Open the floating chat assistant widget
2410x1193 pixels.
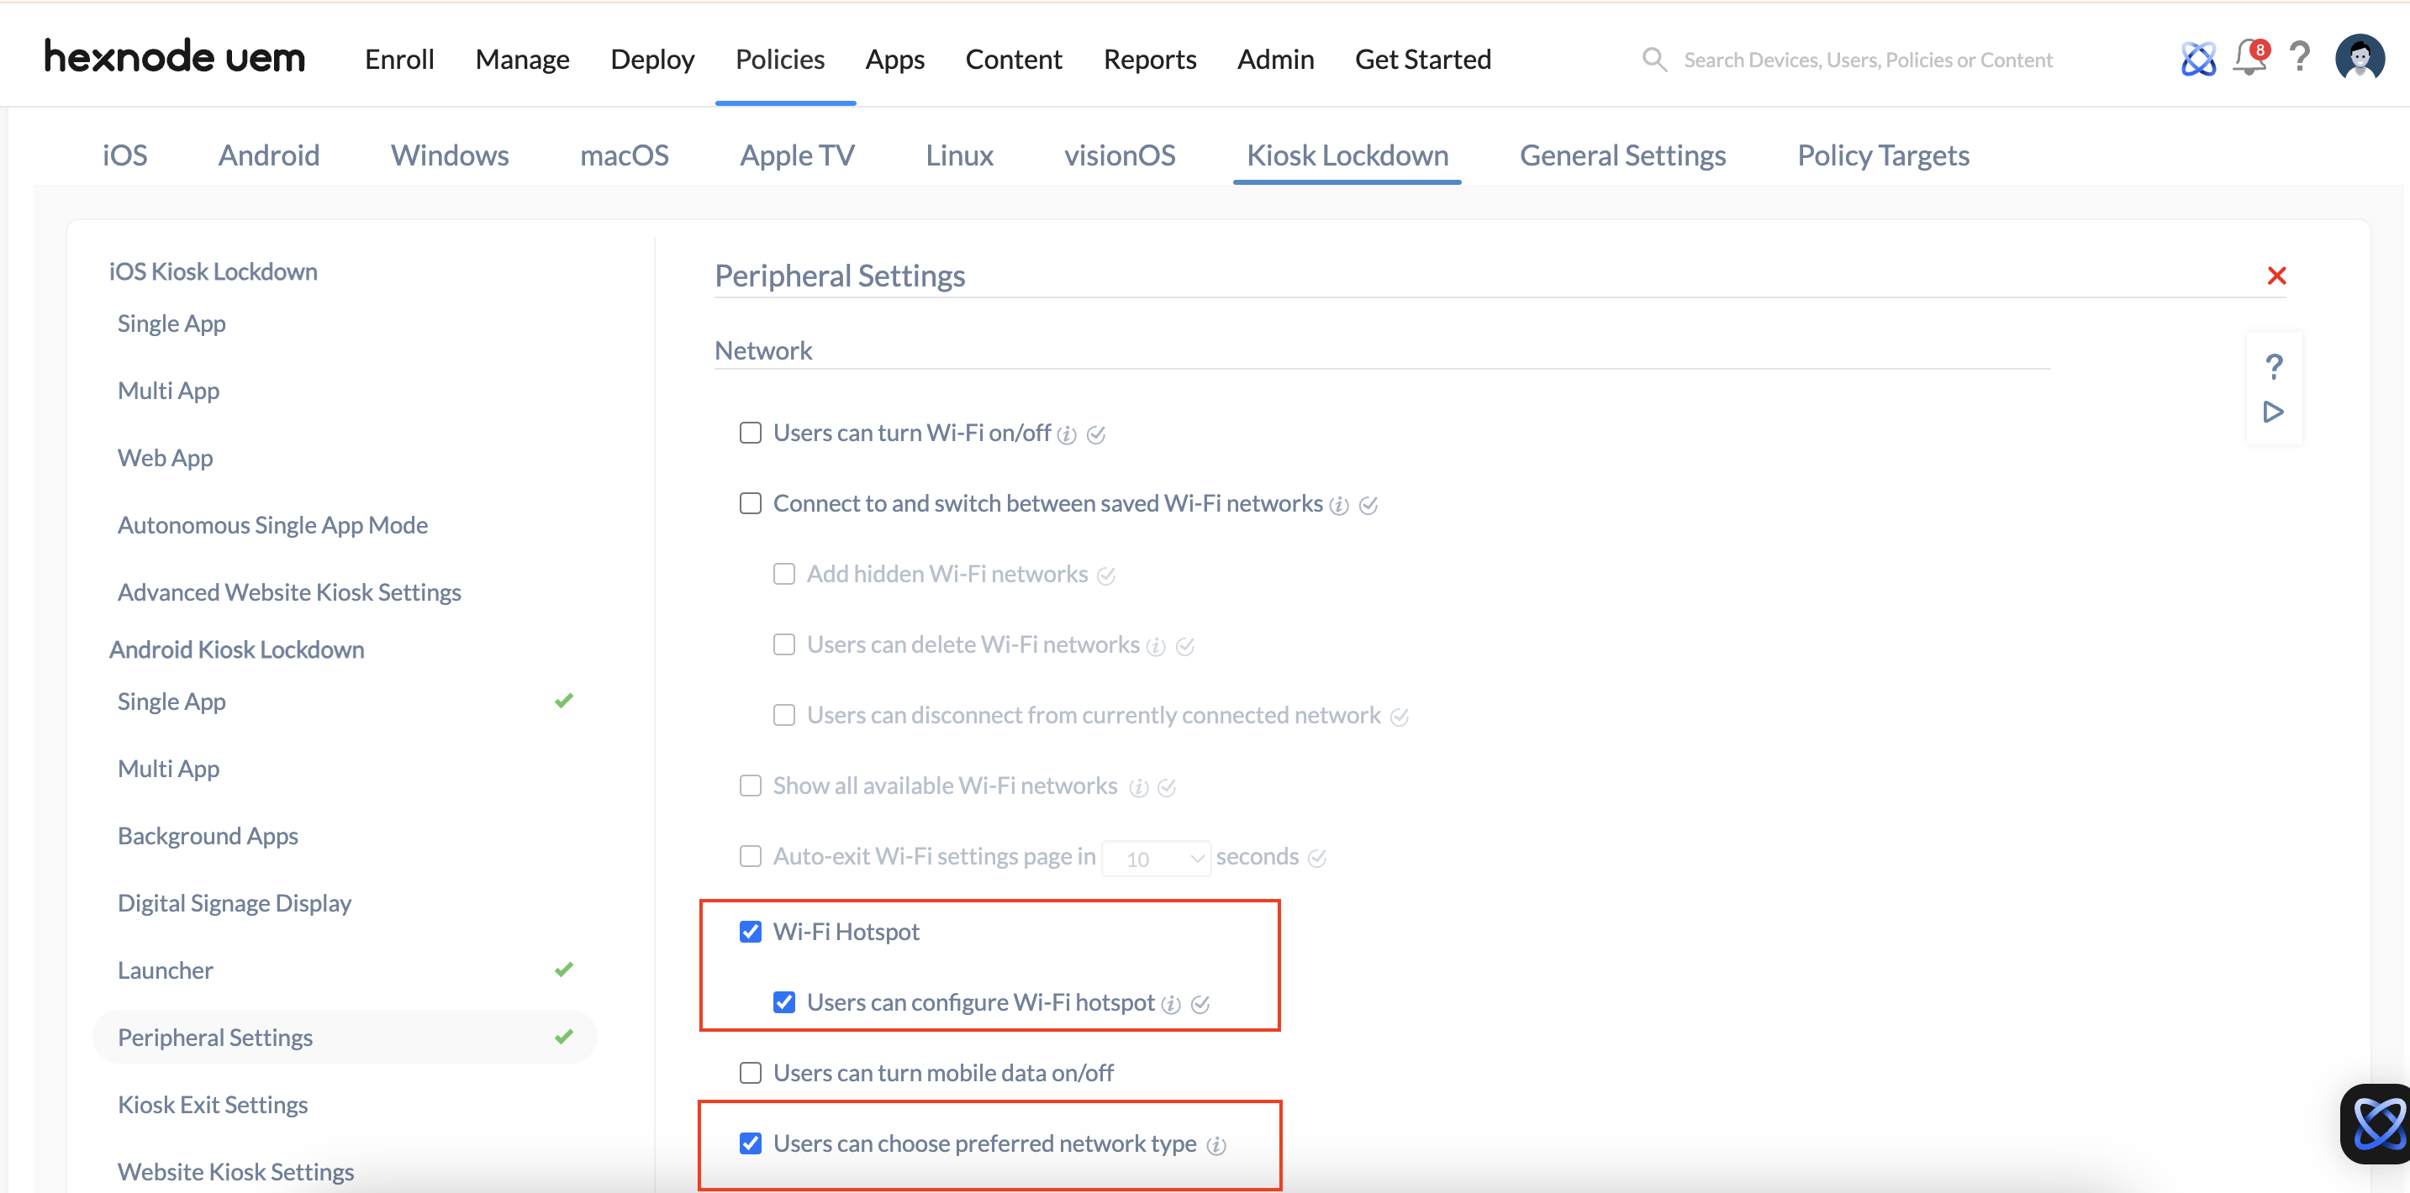2376,1125
